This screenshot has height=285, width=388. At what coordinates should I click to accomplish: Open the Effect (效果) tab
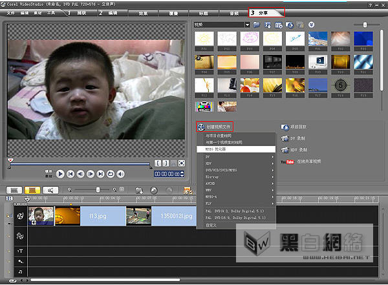click(143, 14)
